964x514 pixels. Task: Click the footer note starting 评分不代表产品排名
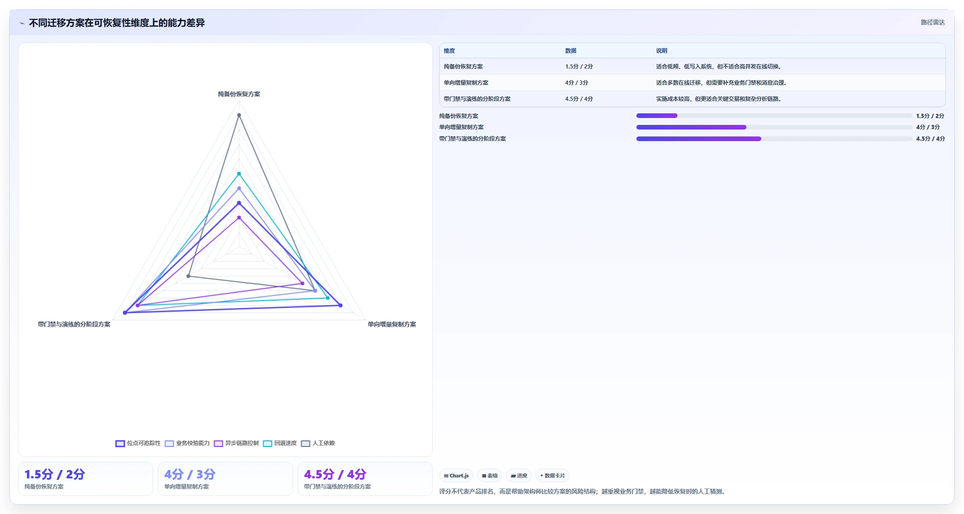583,491
